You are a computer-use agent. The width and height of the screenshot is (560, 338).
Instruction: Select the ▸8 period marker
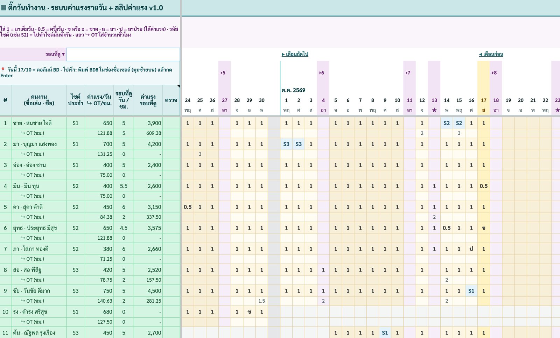(494, 73)
